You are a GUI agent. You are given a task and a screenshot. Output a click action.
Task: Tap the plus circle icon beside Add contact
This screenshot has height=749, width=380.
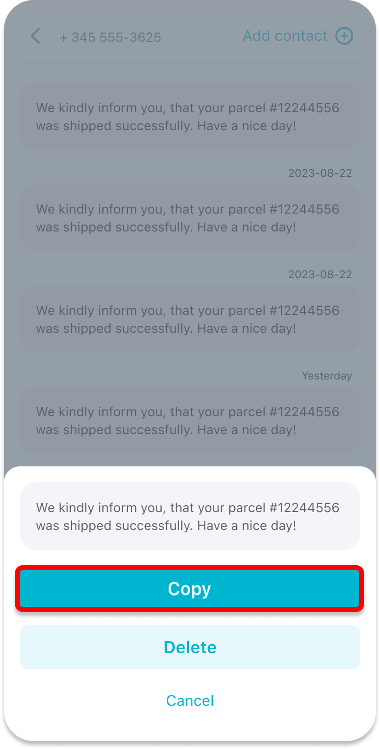344,36
